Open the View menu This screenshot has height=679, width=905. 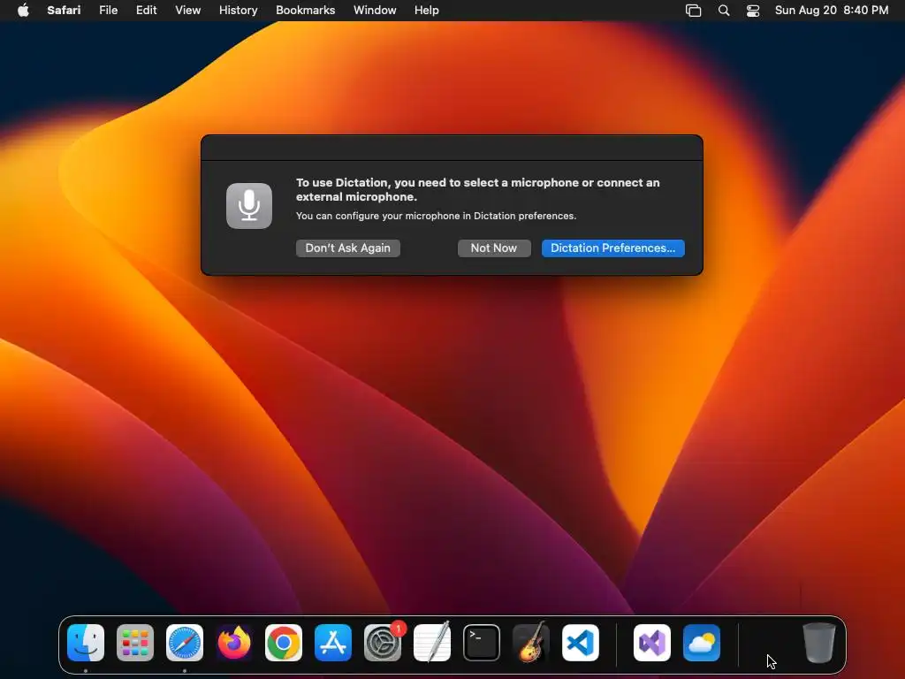[188, 11]
